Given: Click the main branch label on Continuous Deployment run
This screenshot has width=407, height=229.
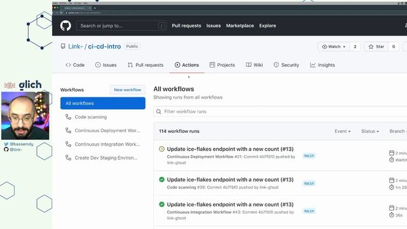Looking at the screenshot, I should [x=309, y=156].
